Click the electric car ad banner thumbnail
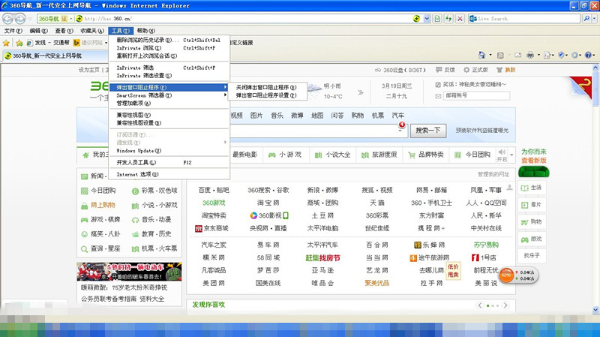Image resolution: width=600 pixels, height=337 pixels. point(129,272)
